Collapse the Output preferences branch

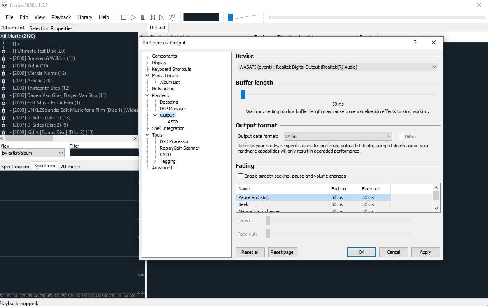coord(155,115)
